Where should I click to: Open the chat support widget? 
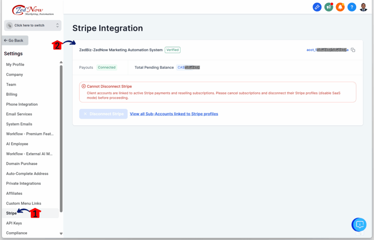coord(359,225)
